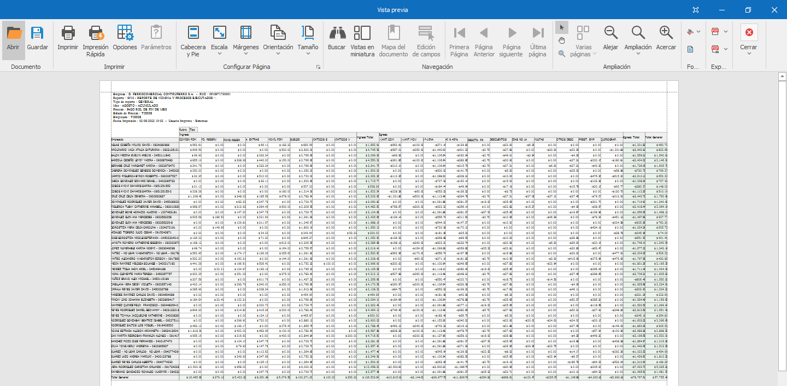Click the Rubro pivot field header
Screen dimensions: 787x386
184,130
